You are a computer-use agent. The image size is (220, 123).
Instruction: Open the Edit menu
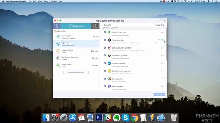pyautogui.click(x=35, y=1)
